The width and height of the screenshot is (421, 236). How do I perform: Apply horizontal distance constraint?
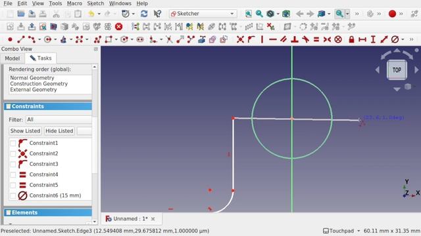coord(362,39)
